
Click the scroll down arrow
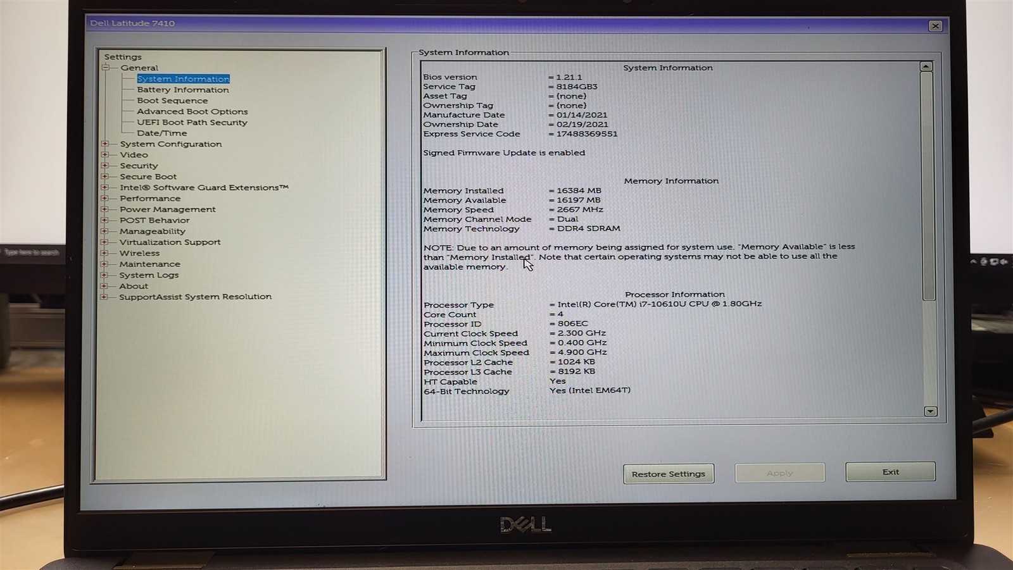coord(930,411)
